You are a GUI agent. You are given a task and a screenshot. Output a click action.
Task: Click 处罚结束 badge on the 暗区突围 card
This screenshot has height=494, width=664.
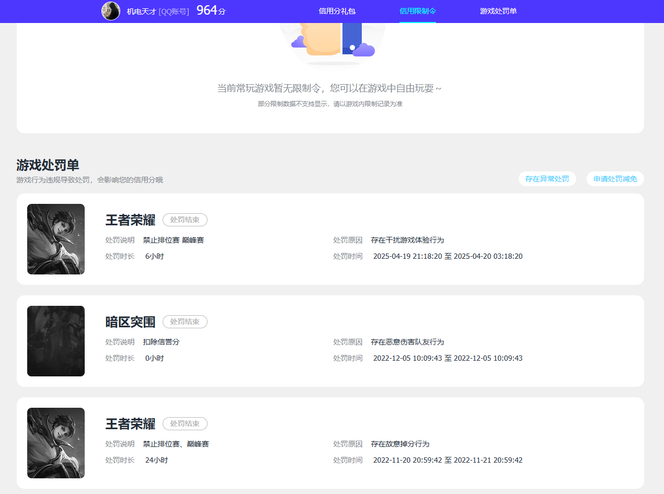point(185,322)
